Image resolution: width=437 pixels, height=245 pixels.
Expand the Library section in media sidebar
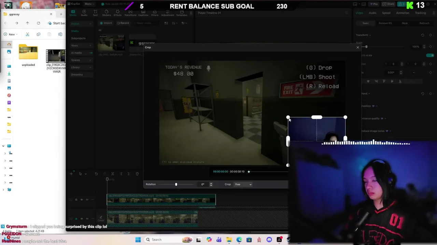tap(81, 67)
